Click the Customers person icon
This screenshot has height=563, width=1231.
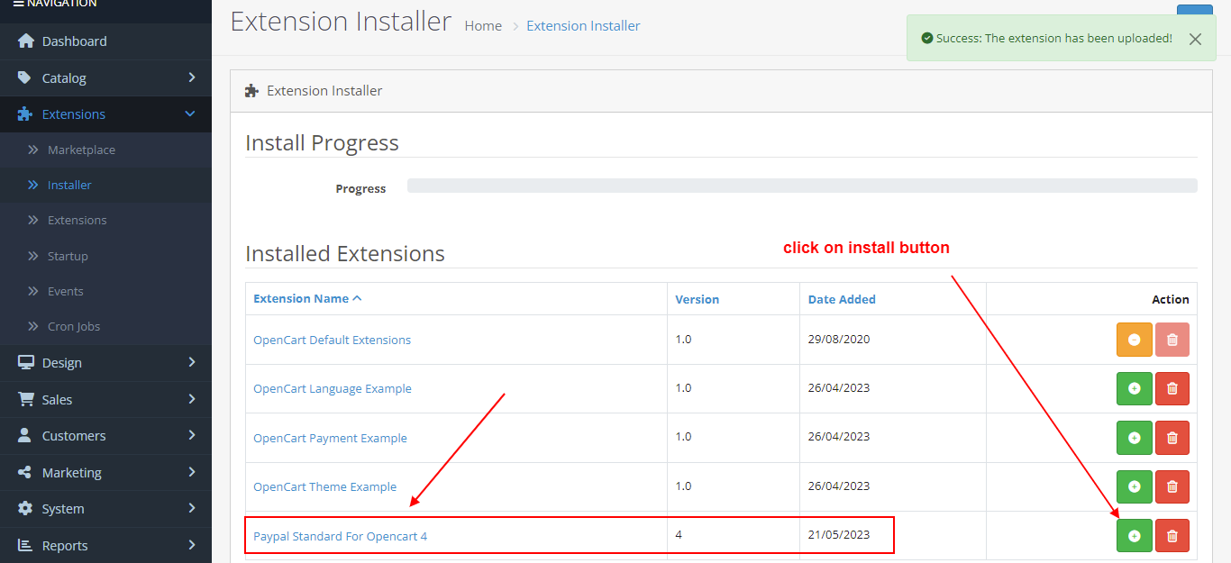click(x=24, y=435)
